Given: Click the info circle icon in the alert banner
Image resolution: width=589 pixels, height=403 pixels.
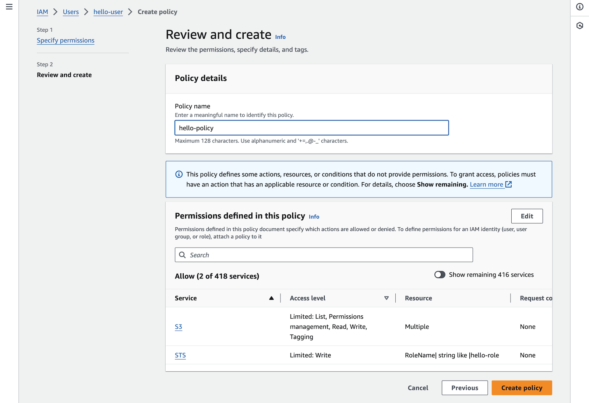Looking at the screenshot, I should (179, 174).
